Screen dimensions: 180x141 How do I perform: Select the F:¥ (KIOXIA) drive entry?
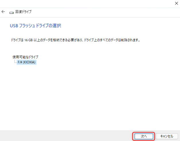pyautogui.click(x=26, y=62)
